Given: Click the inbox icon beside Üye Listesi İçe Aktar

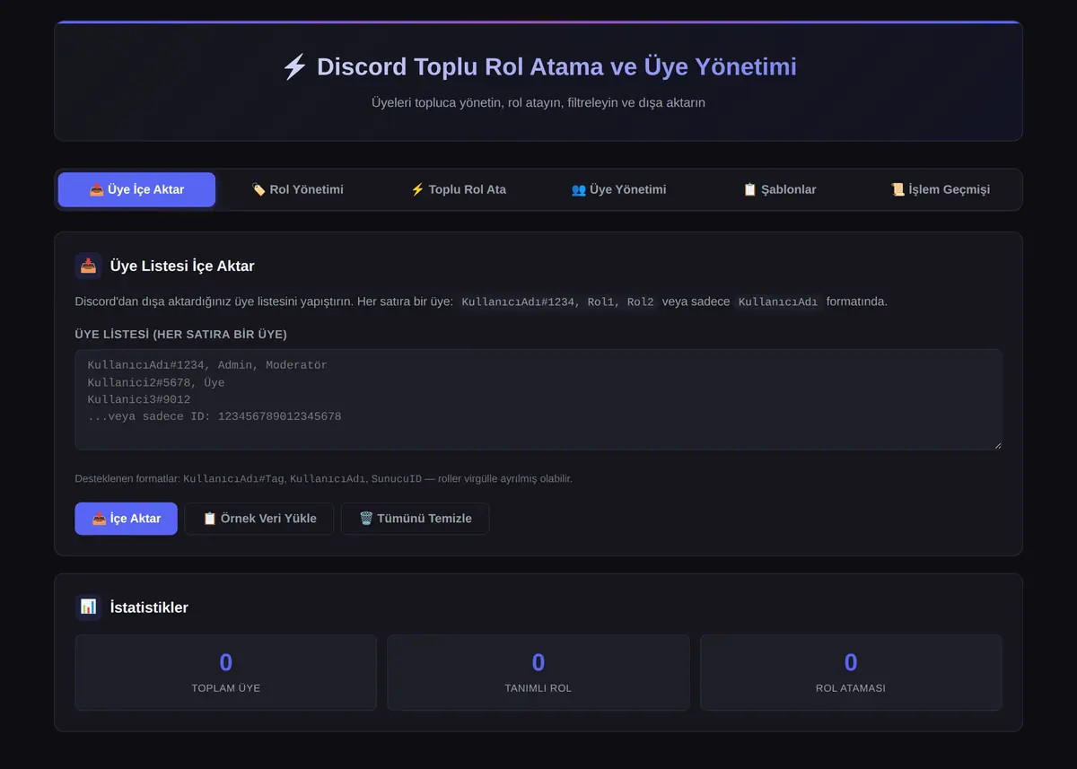Looking at the screenshot, I should (88, 266).
